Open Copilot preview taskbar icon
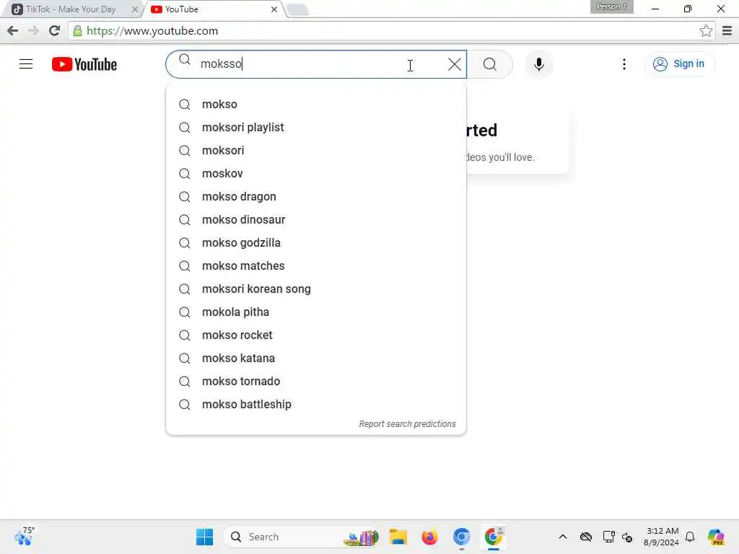This screenshot has height=554, width=739. [715, 537]
